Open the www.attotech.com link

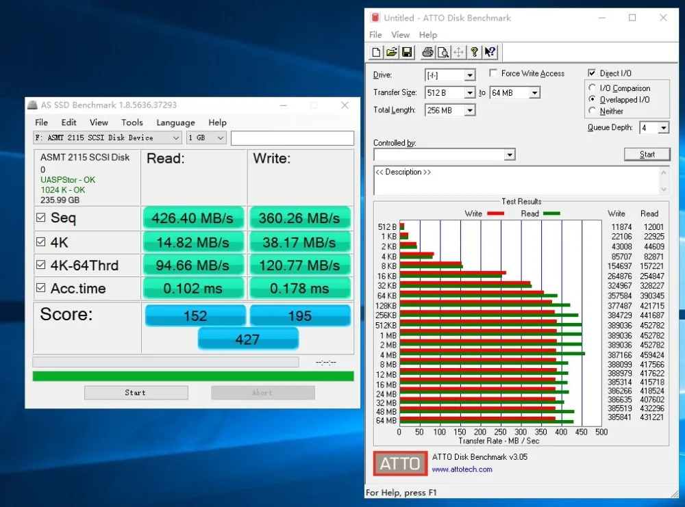(462, 469)
